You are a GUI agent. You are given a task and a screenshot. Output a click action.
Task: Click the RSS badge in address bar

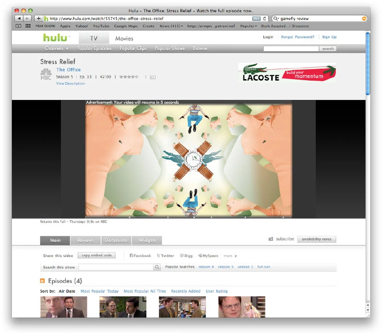[256, 18]
